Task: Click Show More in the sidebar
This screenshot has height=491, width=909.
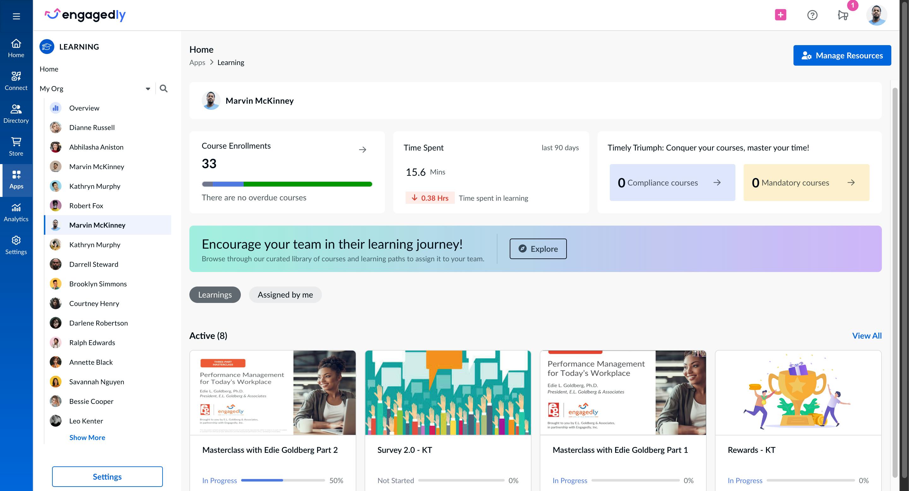Action: [x=87, y=437]
